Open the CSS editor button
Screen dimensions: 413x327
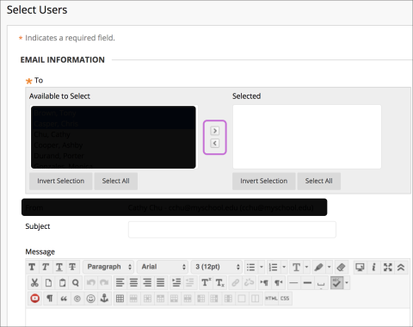pos(285,299)
